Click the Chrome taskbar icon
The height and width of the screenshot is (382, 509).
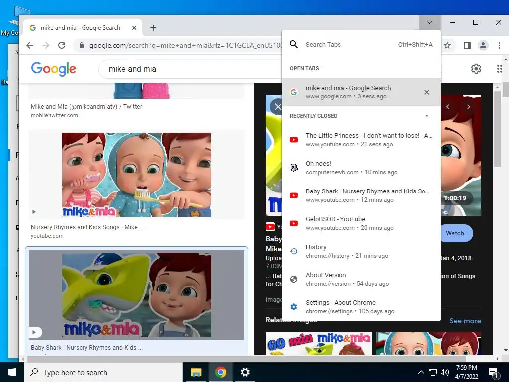click(220, 372)
